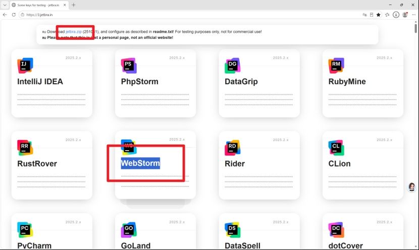Click the globe favicon on the tab
Image resolution: width=419 pixels, height=250 pixels.
click(14, 5)
